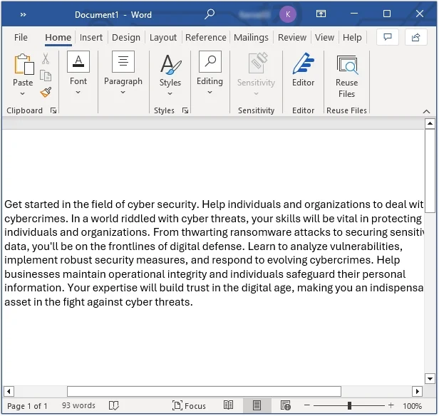
Task: Open the Review tab
Action: 292,37
